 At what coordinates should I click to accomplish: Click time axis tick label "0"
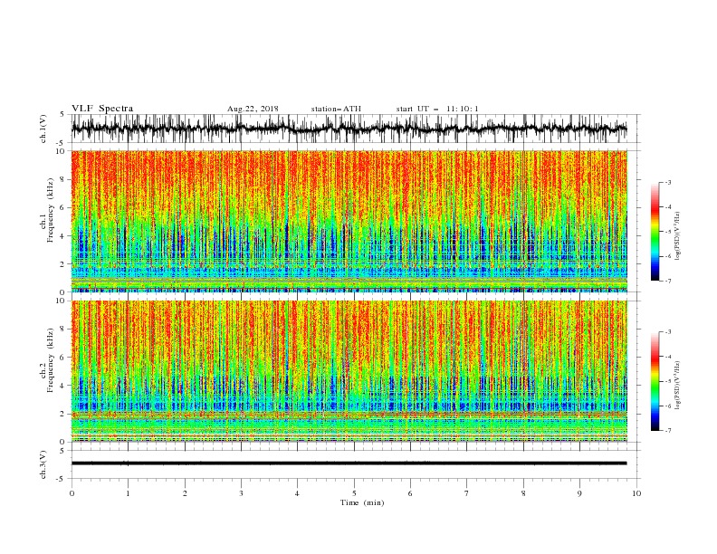(72, 493)
